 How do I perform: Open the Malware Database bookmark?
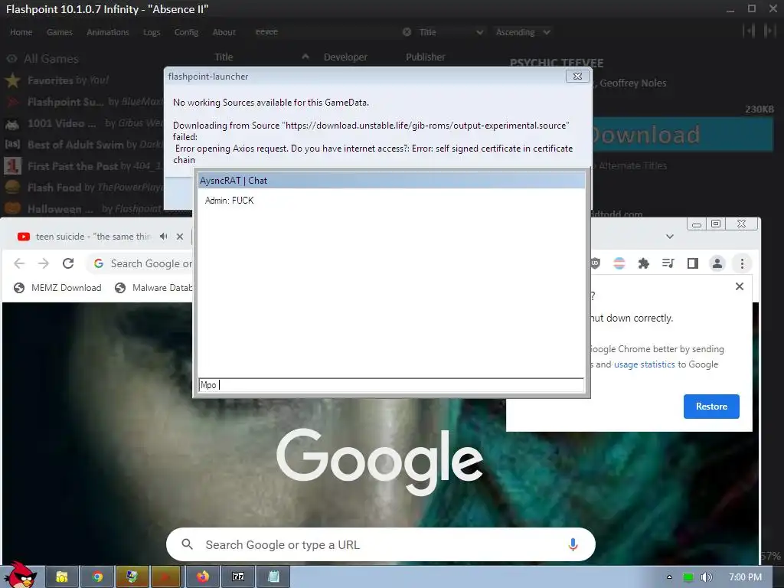(153, 288)
